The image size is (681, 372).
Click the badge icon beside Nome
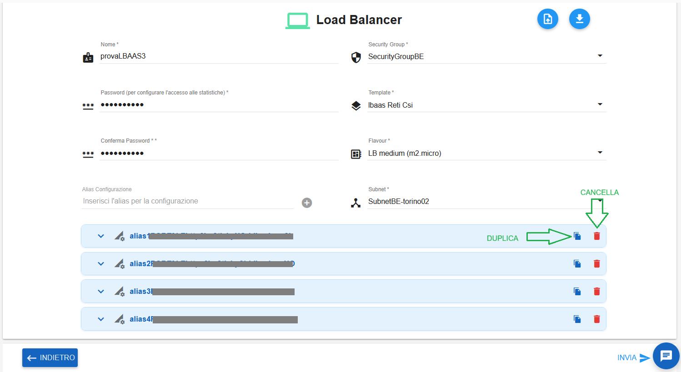[88, 58]
